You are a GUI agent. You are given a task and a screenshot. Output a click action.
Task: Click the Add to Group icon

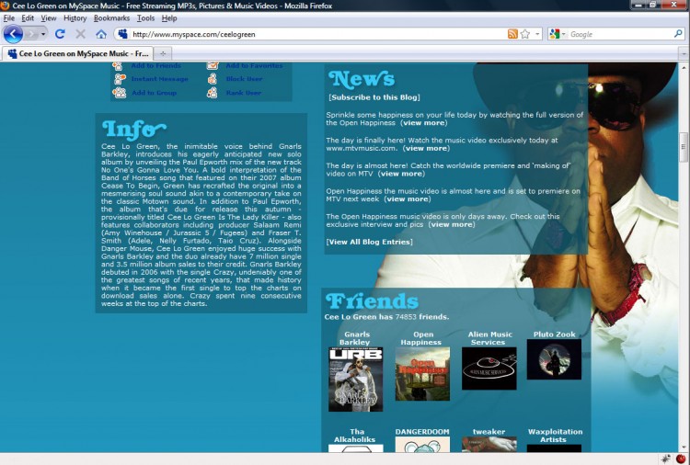click(x=120, y=93)
